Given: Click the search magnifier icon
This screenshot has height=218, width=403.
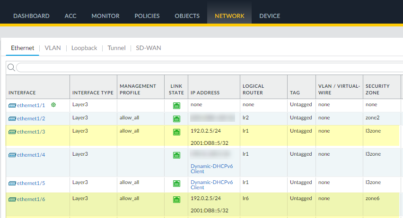Looking at the screenshot, I should [11, 67].
